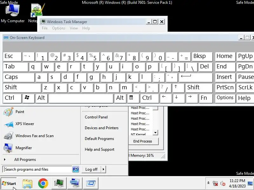Open the My Computer desktop icon
Viewport: 254px width, 190px height.
pyautogui.click(x=13, y=13)
